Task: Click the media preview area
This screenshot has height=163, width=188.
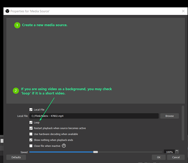Action: click(96, 61)
